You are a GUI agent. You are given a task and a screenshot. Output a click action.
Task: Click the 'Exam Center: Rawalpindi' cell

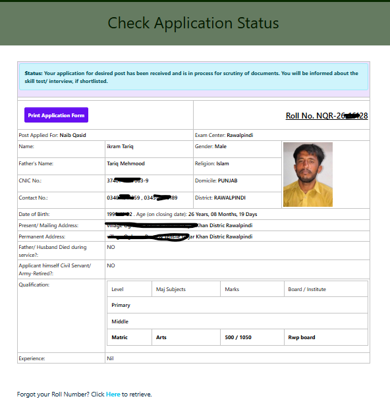(281, 135)
